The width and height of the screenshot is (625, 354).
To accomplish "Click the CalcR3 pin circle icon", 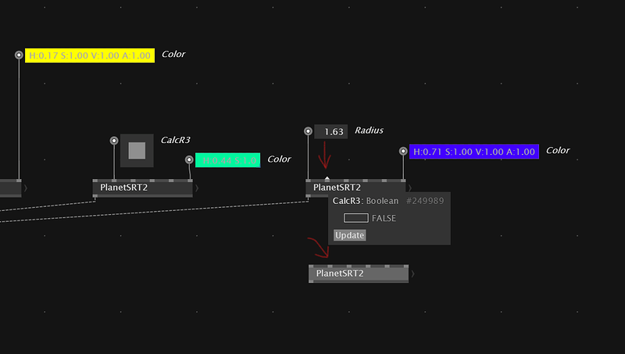I will [x=114, y=141].
